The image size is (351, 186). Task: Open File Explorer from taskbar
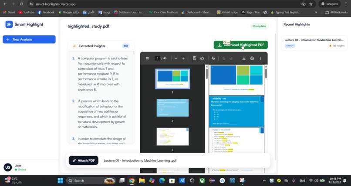[142, 180]
